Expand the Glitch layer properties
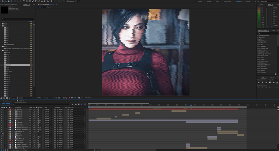 pyautogui.click(x=8, y=137)
